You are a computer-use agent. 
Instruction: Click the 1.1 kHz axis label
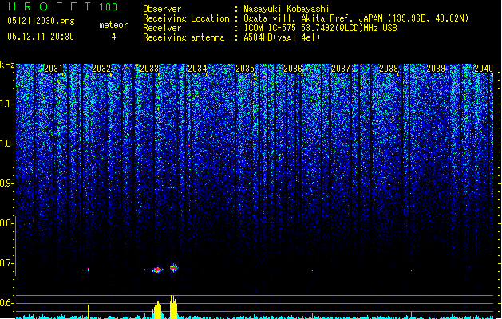point(6,104)
